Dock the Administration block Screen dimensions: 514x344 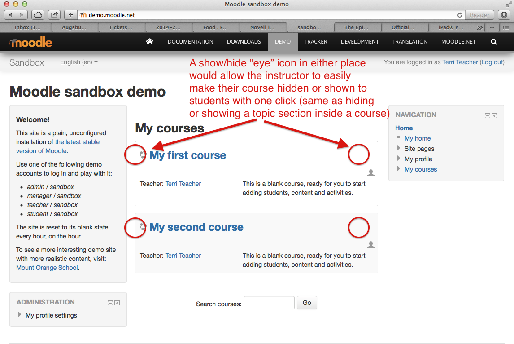(117, 303)
